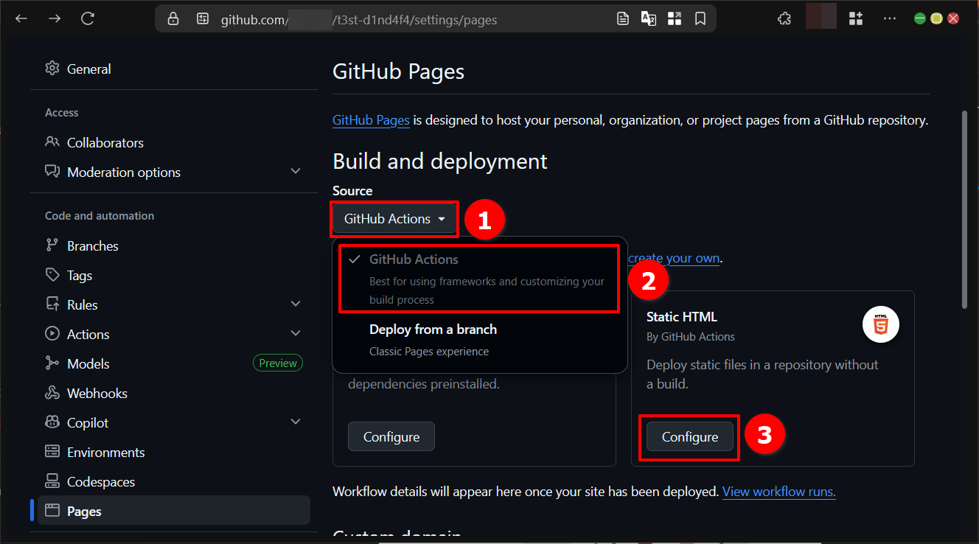Click the browser reload icon
This screenshot has width=979, height=544.
[88, 18]
